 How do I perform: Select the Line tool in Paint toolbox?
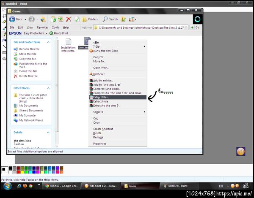pos(4,46)
